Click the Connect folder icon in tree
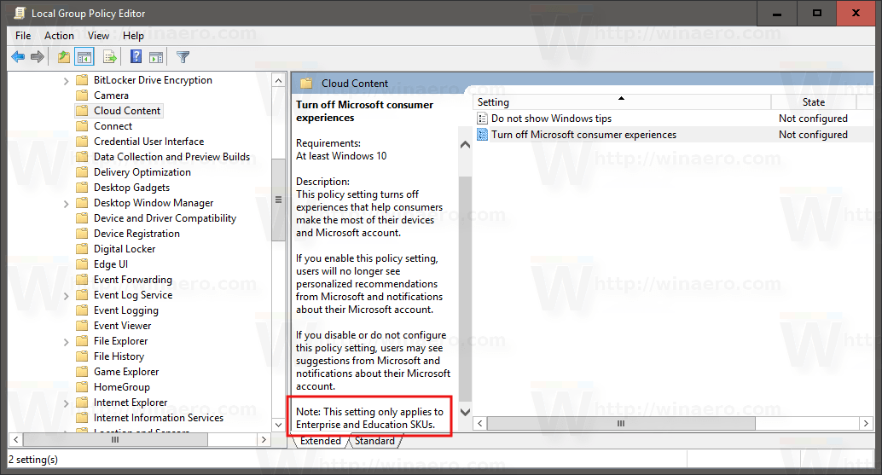This screenshot has height=475, width=882. (82, 126)
